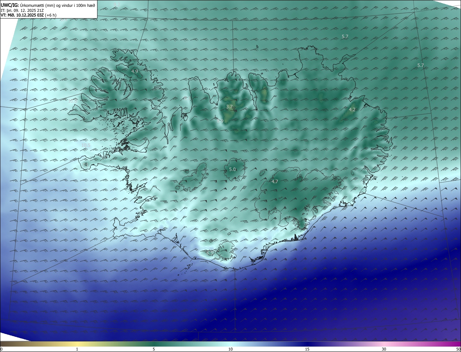Click the '50' tick label on the color scale

click(x=458, y=349)
